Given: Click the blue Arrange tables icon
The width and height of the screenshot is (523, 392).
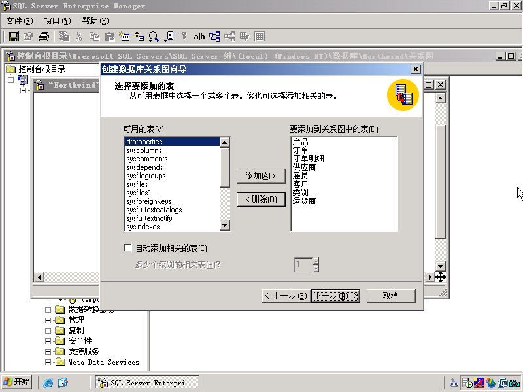Looking at the screenshot, I should [x=214, y=37].
